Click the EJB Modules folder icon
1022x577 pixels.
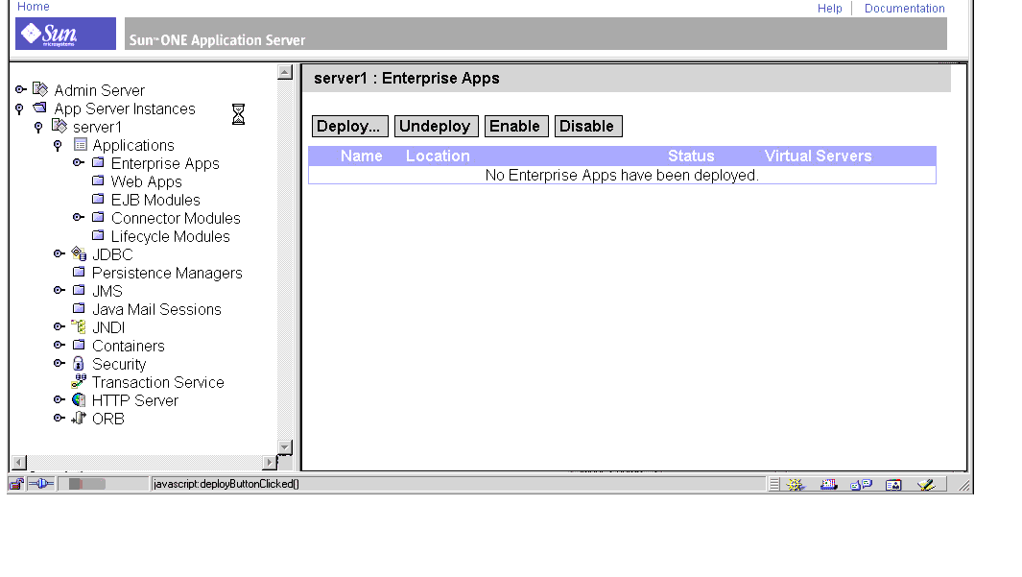coord(98,198)
